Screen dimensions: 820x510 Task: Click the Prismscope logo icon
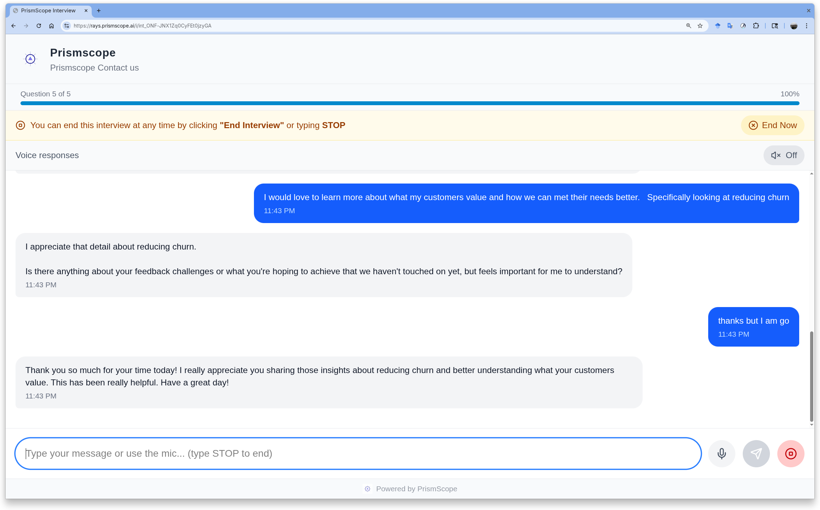point(30,59)
